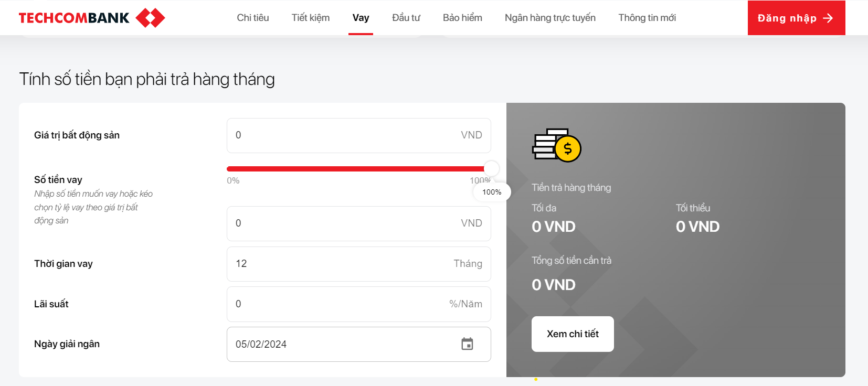Click the 100% slider tooltip bubble
The image size is (868, 386).
pyautogui.click(x=492, y=192)
